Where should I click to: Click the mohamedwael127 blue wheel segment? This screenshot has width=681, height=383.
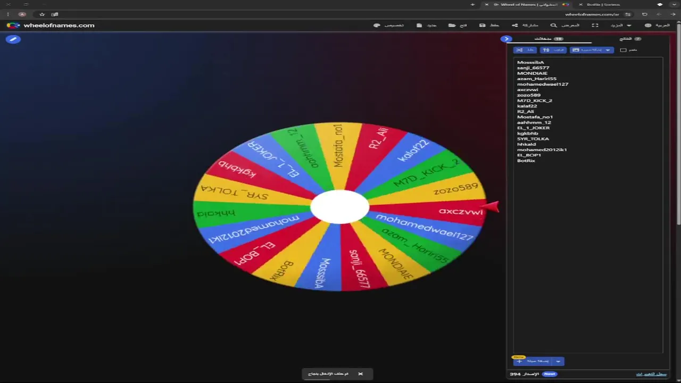(x=426, y=228)
